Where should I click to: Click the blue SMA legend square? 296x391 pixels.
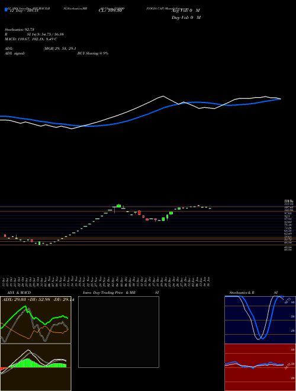click(6, 9)
